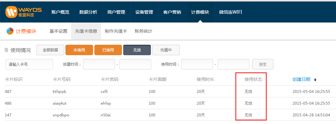This screenshot has height=124, width=336.
Task: Filter by 全部数据 button
Action: [50, 50]
